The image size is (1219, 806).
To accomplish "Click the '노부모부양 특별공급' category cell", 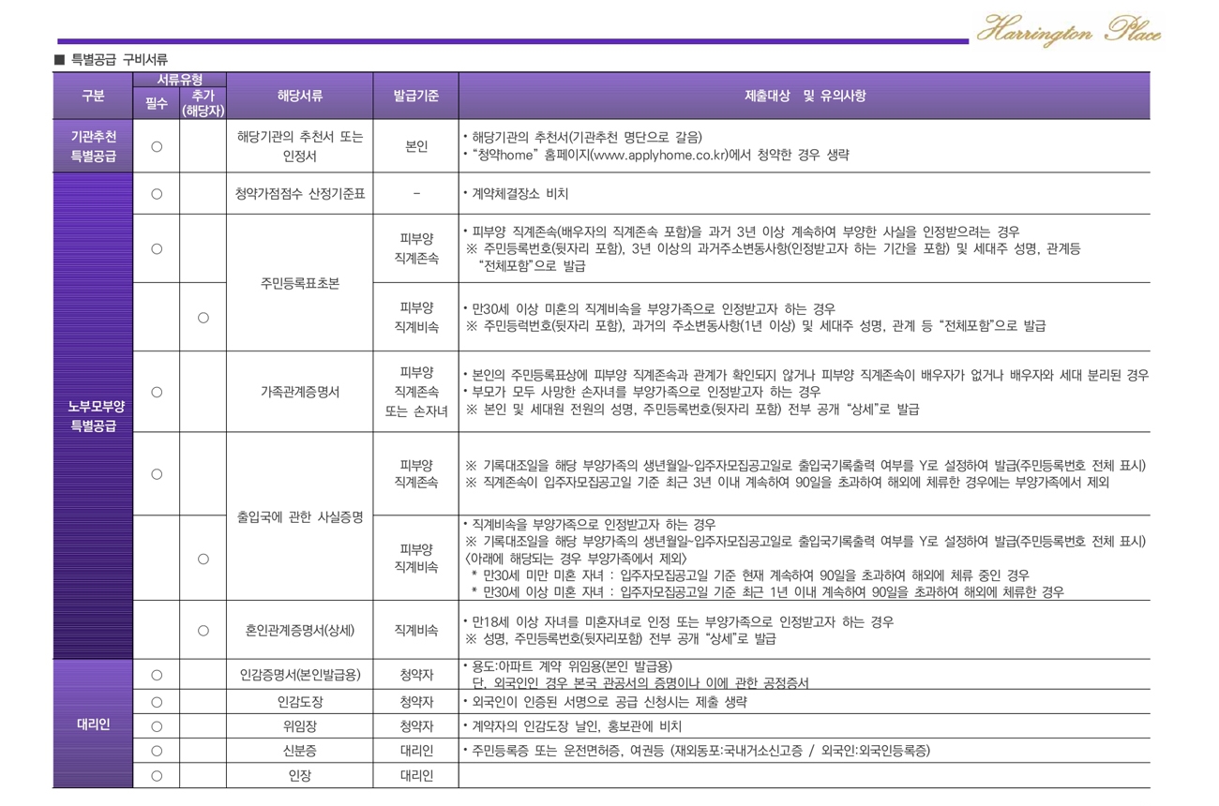I will pos(93,415).
